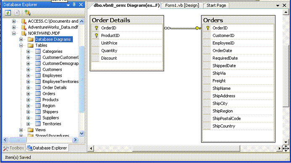Select the ShippedDate column in Orders
291x163 pixels.
click(x=238, y=66)
